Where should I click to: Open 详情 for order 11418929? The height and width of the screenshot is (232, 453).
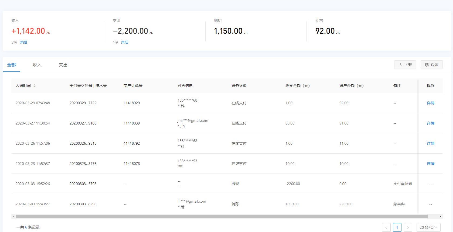(x=431, y=103)
